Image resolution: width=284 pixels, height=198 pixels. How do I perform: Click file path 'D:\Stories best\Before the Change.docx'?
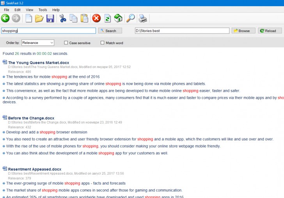tap(37, 122)
